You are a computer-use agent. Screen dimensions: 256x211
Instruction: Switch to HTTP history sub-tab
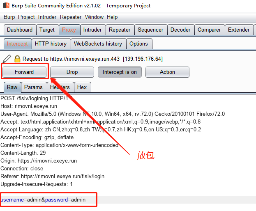pos(51,44)
